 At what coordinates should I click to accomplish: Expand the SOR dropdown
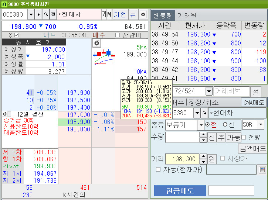coord(261,125)
